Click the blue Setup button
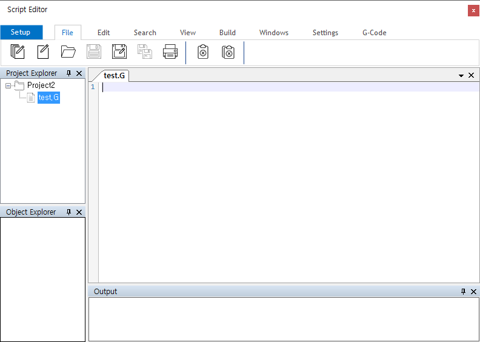The image size is (480, 342). click(x=21, y=32)
